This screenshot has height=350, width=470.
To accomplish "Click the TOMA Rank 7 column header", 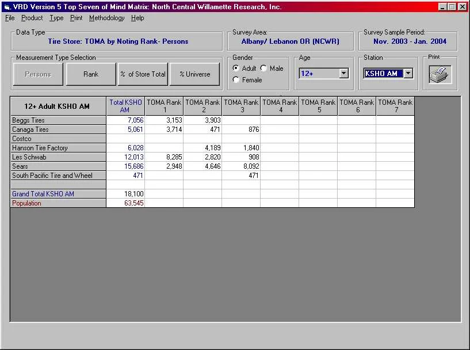I will coord(395,106).
